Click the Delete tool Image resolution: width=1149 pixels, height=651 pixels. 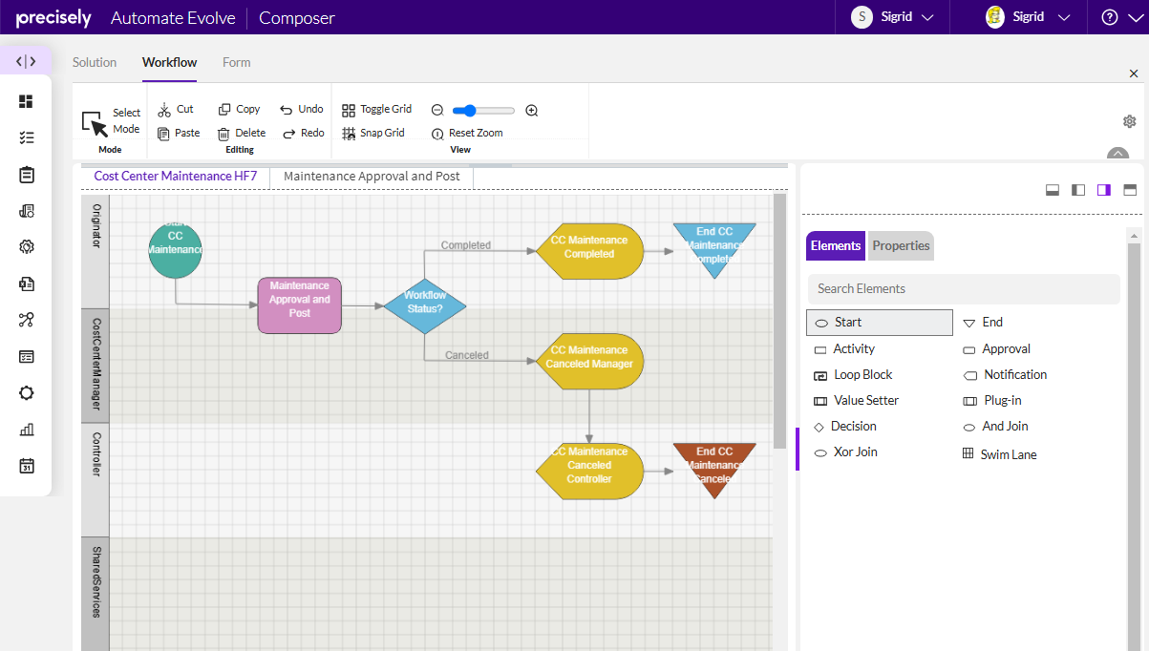(x=242, y=133)
